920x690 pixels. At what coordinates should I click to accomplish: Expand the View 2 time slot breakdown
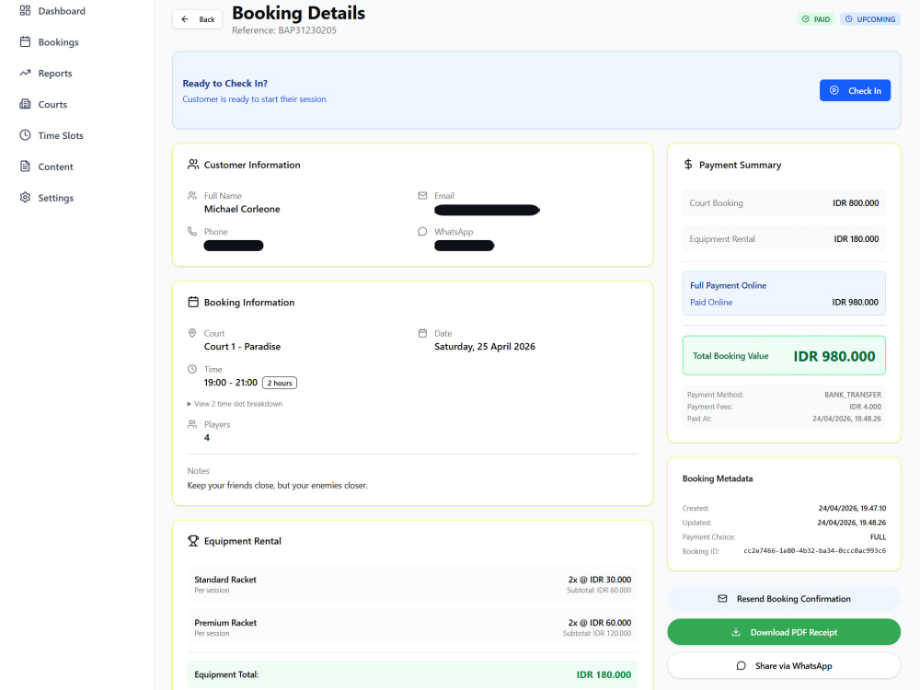tap(235, 404)
